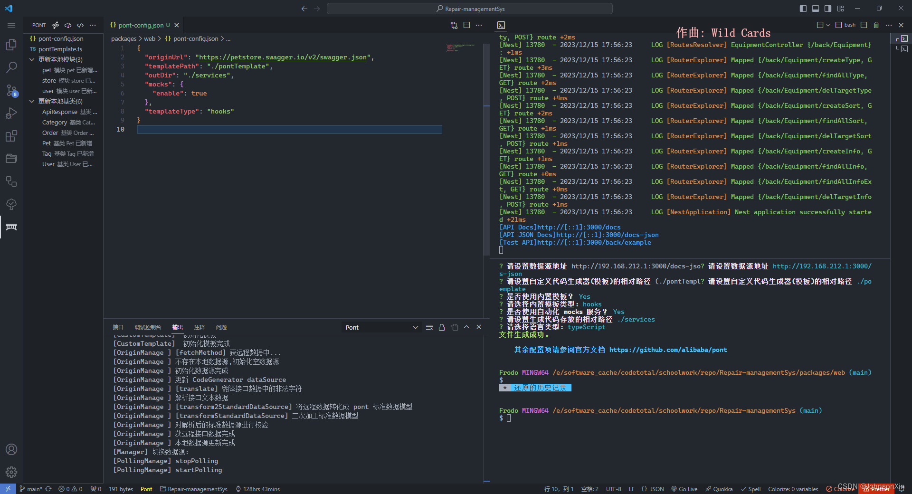This screenshot has height=494, width=912.
Task: Click Pont cloud download icon
Action: [x=68, y=25]
